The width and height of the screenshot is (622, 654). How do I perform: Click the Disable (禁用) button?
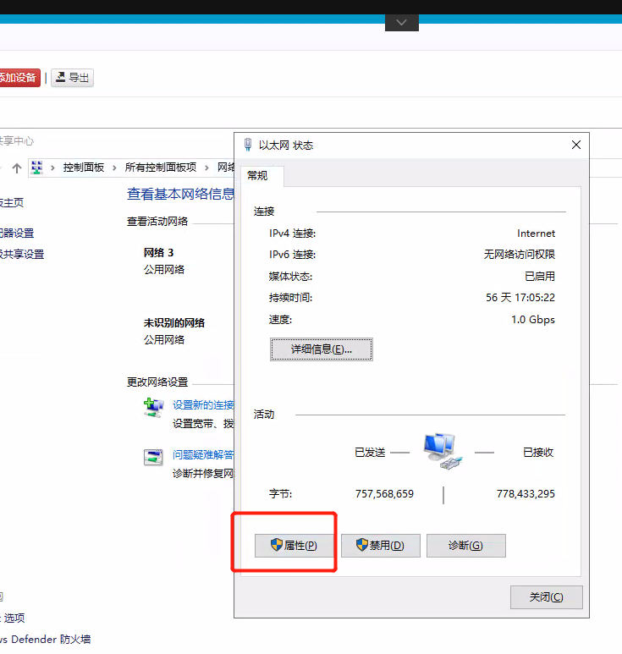click(381, 545)
